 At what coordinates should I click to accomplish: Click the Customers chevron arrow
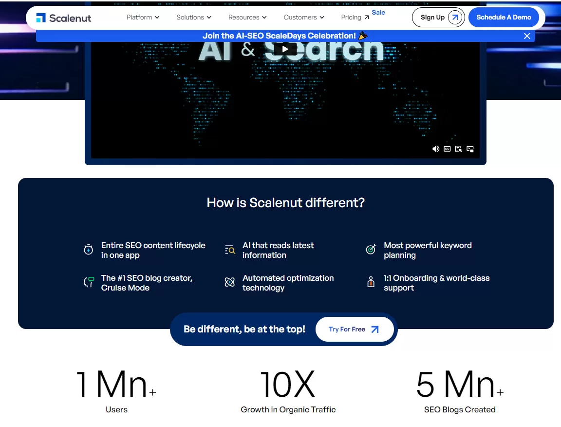click(x=321, y=17)
